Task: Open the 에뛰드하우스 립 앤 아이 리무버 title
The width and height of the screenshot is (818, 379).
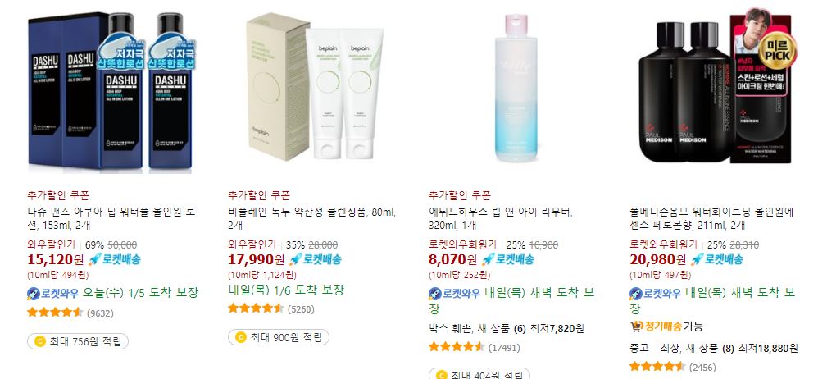Action: [x=501, y=219]
